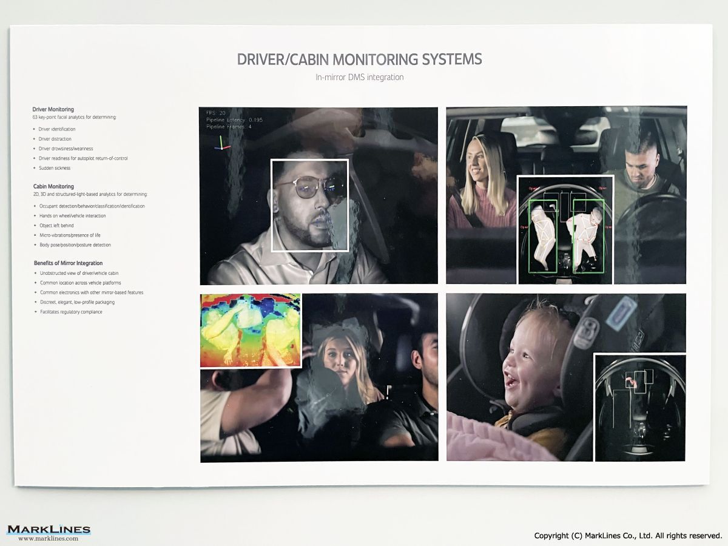Screen dimensions: 728x546
Task: Open the rainbow depth-map inset image
Action: pos(251,331)
